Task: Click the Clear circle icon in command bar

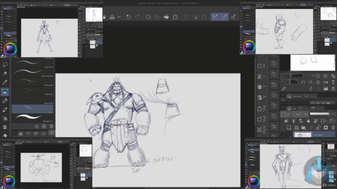Action: click(x=148, y=17)
